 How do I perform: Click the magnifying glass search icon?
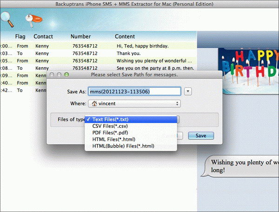pos(7,19)
